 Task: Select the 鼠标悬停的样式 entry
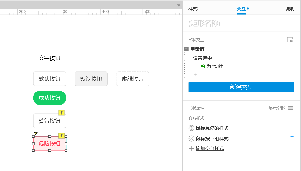coord(212,128)
